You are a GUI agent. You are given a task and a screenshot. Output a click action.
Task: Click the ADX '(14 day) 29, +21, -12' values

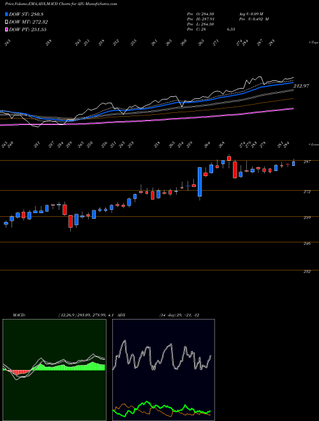(179, 315)
